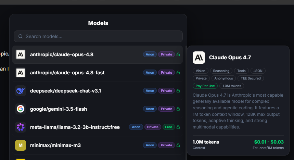Click the TEE Secured tag
This screenshot has width=294, height=160.
click(251, 78)
